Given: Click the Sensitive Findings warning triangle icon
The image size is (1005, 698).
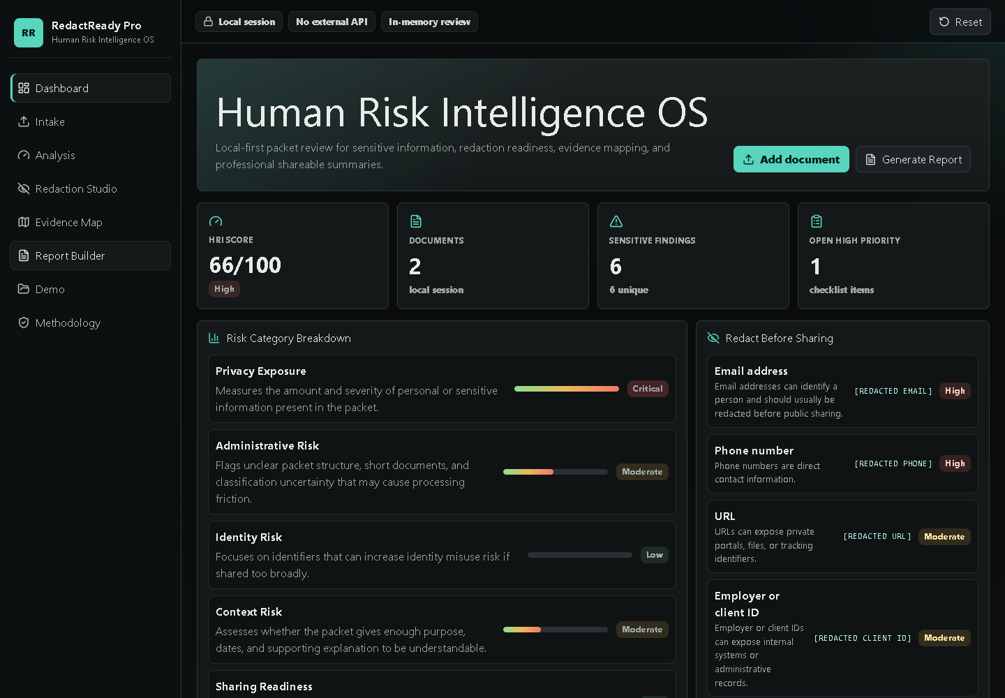Looking at the screenshot, I should pyautogui.click(x=616, y=221).
